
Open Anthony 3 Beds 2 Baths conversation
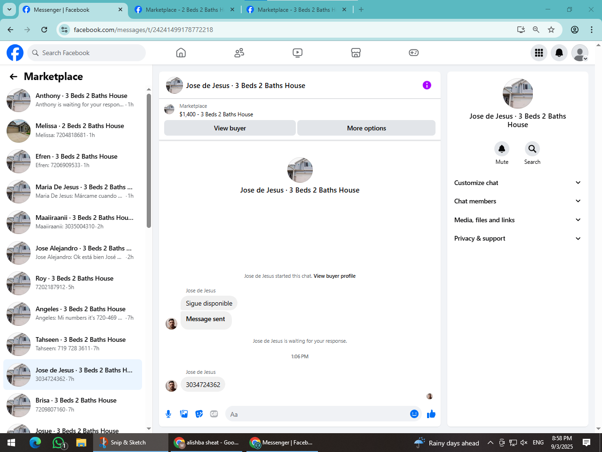tap(73, 100)
